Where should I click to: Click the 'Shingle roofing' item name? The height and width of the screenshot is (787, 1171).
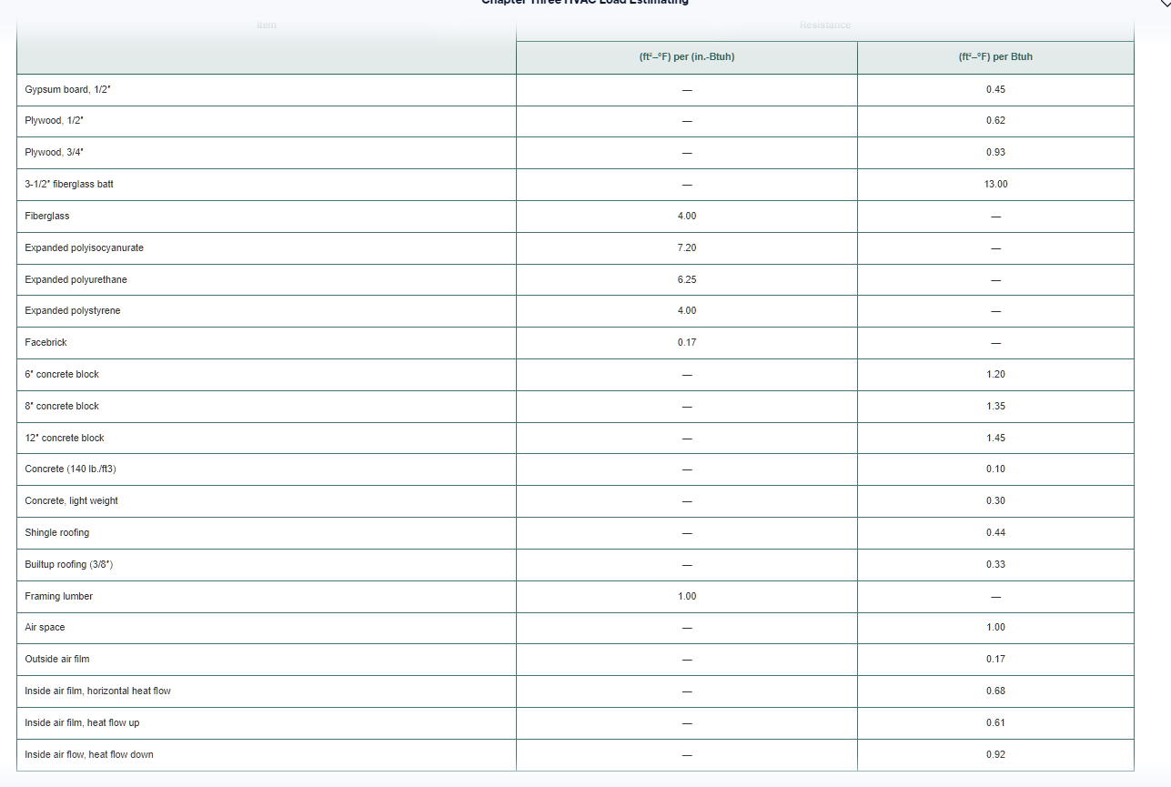[57, 532]
